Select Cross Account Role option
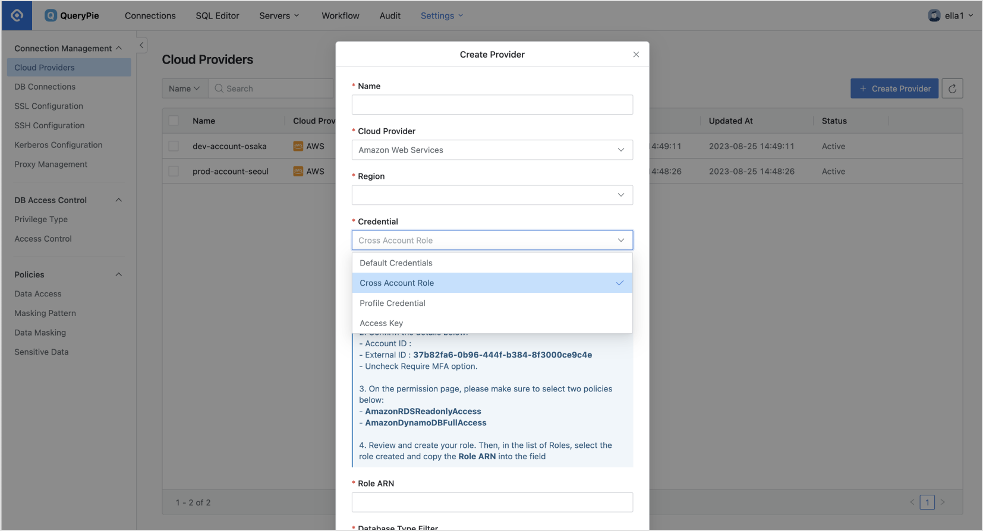The width and height of the screenshot is (983, 531). (492, 283)
